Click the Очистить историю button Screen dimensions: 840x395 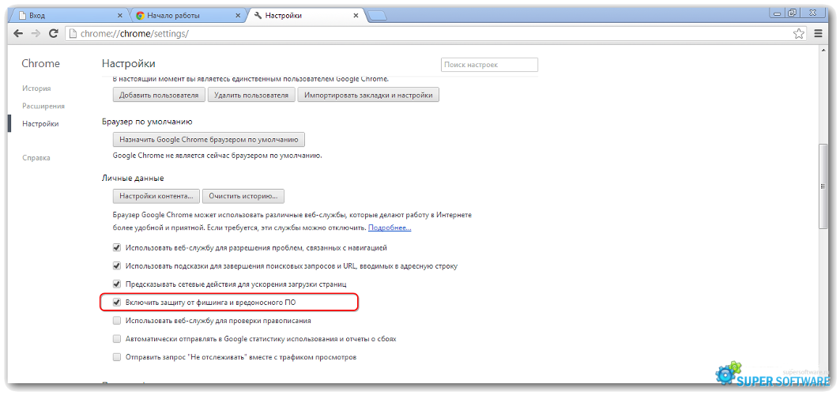[243, 196]
